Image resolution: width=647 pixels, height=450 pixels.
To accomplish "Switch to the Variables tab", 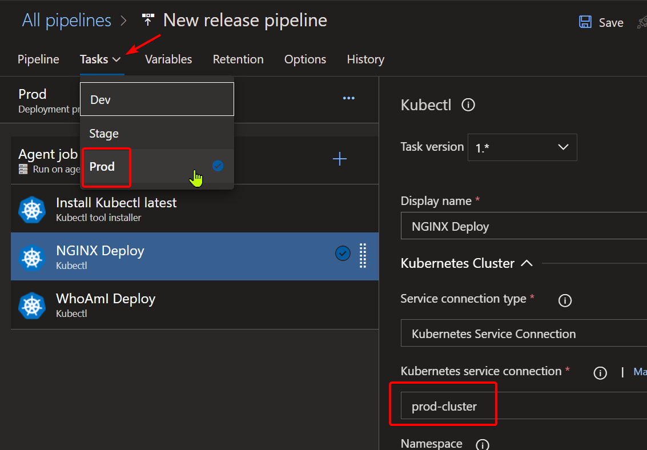I will 168,59.
